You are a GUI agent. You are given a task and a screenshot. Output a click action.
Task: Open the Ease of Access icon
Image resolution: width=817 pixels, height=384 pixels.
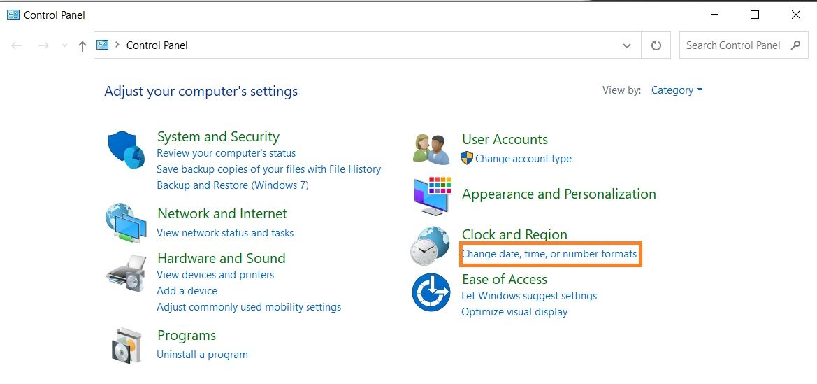point(431,292)
